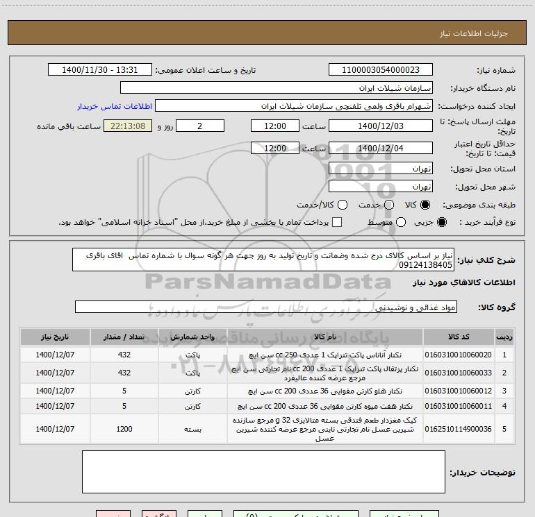Click the goods group field مواد غذائی و نوشیدنی
535x517 pixels.
[x=266, y=307]
